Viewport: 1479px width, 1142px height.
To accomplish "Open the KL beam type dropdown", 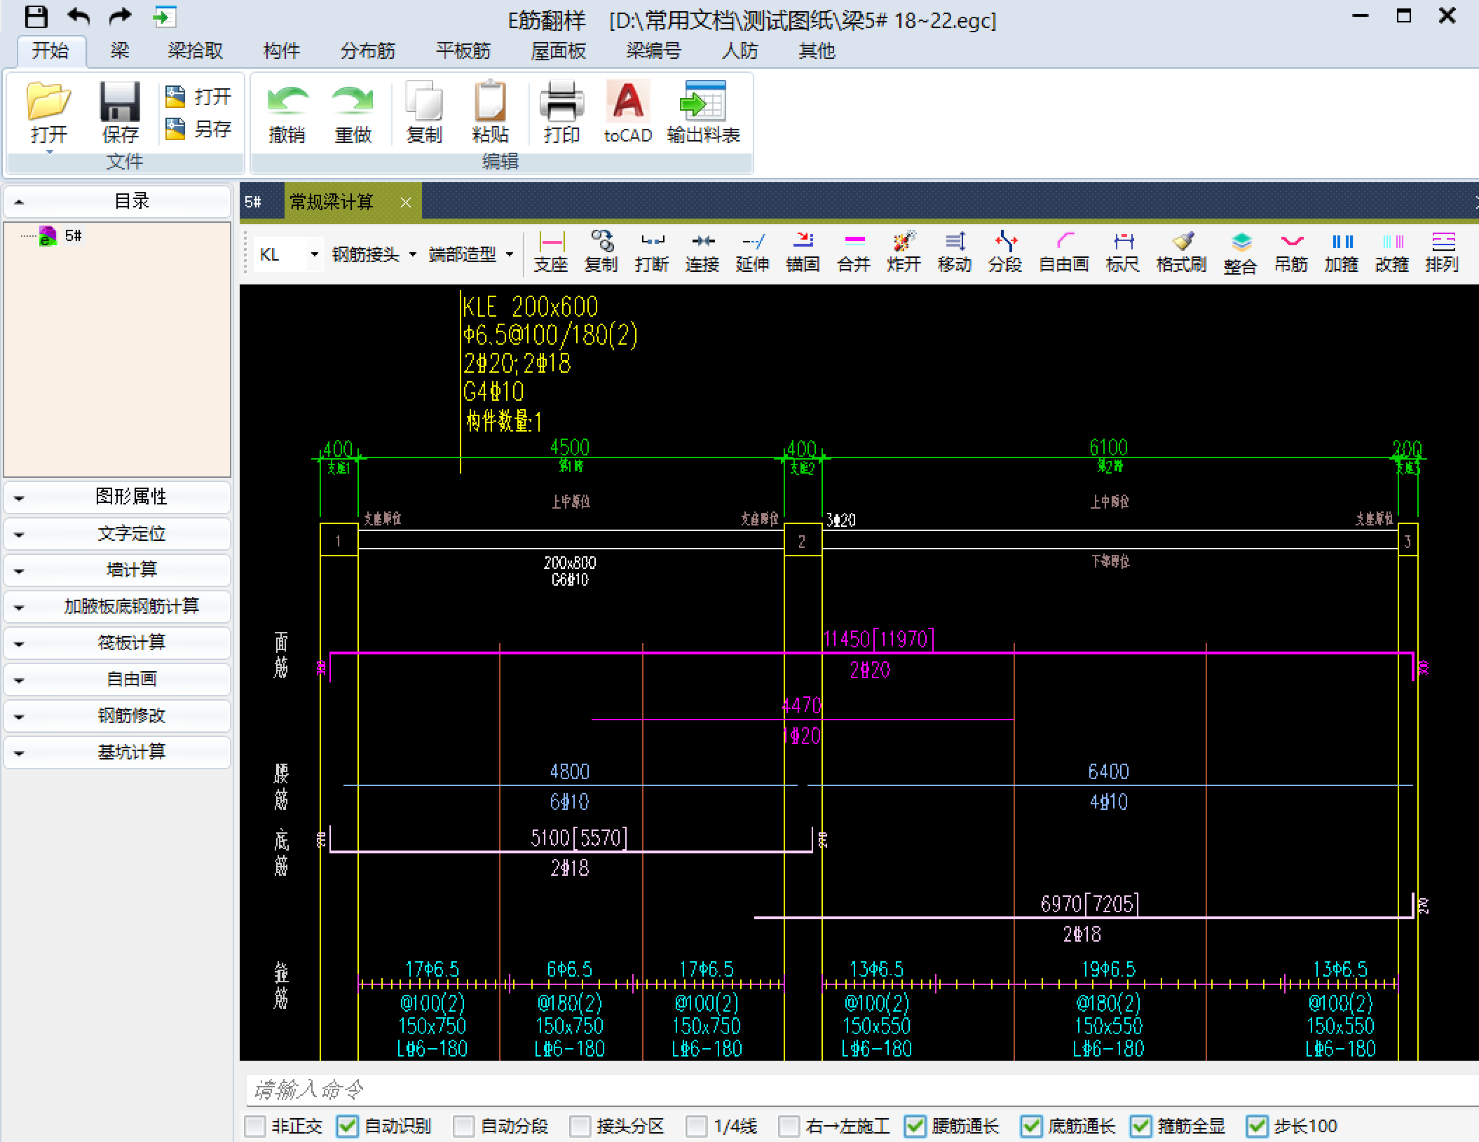I will tap(314, 255).
